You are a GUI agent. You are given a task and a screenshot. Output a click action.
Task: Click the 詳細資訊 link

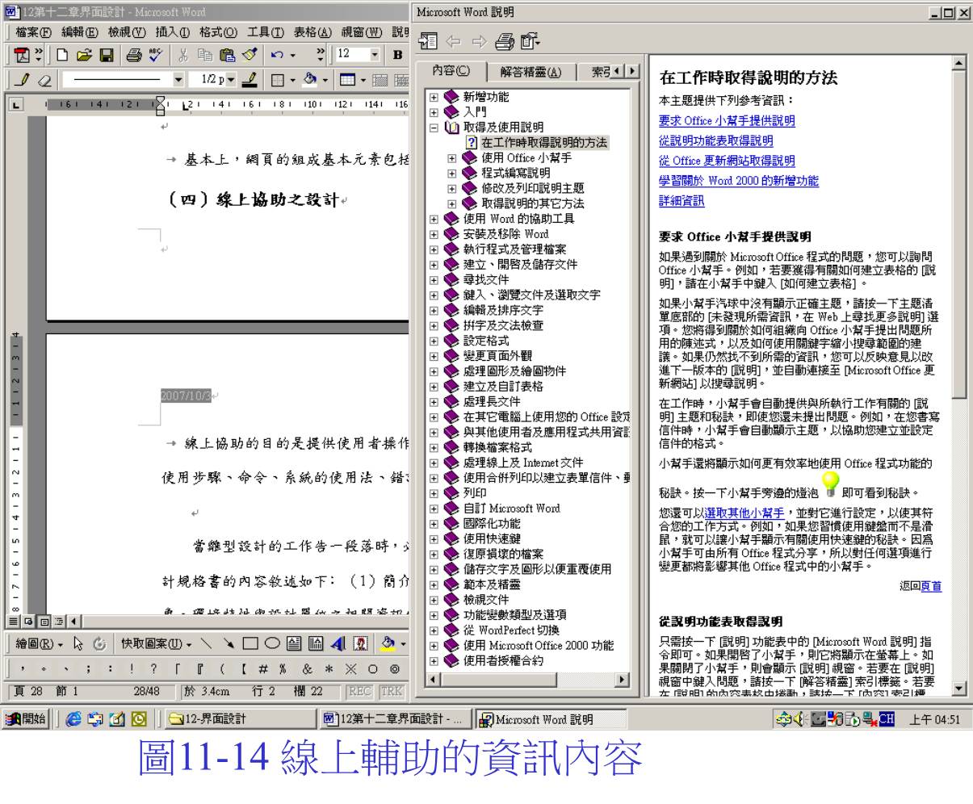tap(682, 201)
